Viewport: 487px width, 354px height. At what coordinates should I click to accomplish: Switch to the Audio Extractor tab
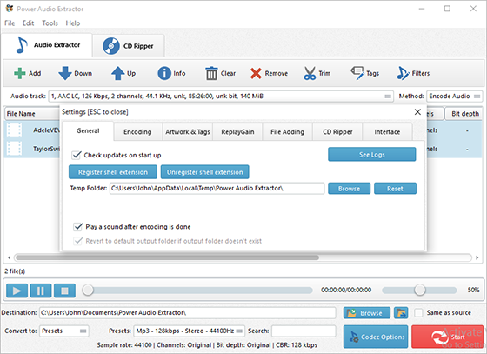click(47, 45)
